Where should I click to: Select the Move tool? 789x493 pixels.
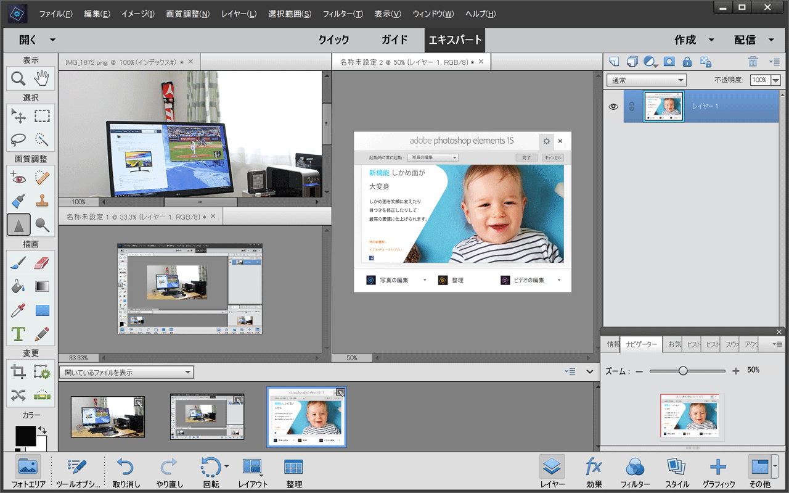point(18,116)
